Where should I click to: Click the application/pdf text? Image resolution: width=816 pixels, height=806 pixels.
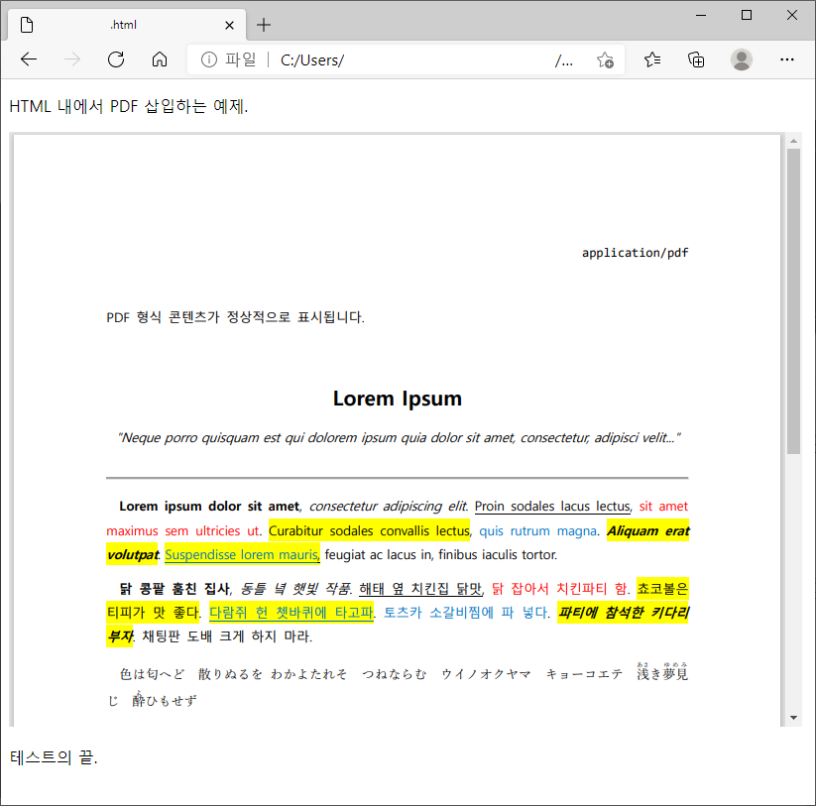coord(635,253)
